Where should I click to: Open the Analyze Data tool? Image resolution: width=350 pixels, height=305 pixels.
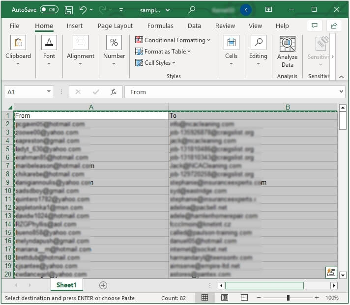(x=287, y=52)
